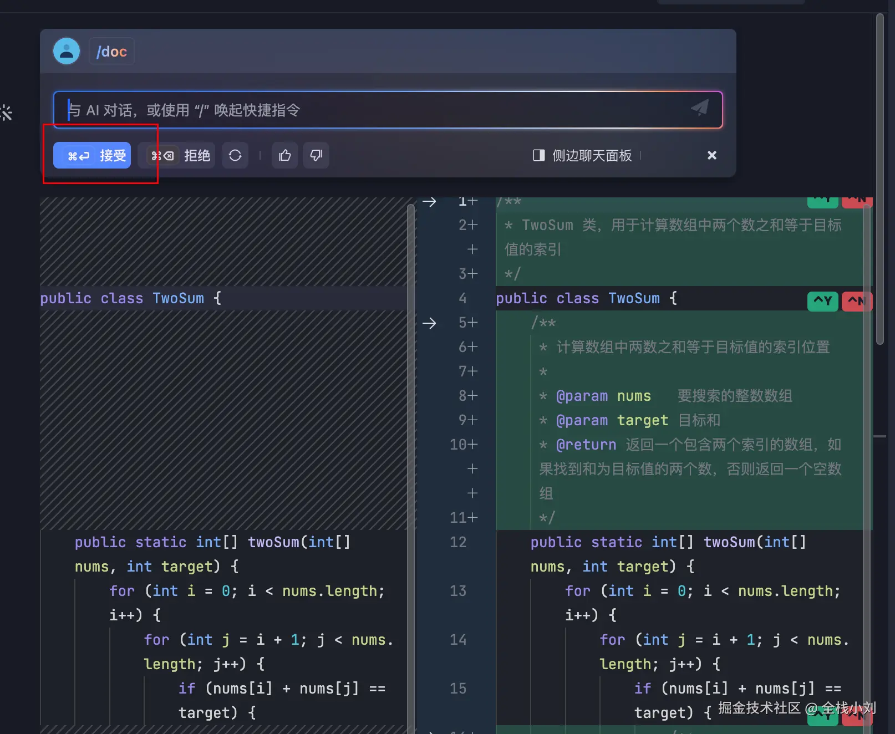The width and height of the screenshot is (895, 734).
Task: Click 'public class TwoSum {' in left pane
Action: pyautogui.click(x=131, y=298)
